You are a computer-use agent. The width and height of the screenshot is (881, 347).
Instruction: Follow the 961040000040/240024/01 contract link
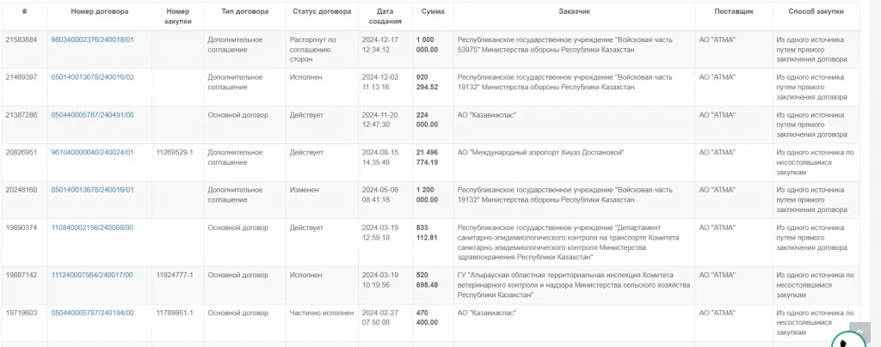[x=92, y=152]
